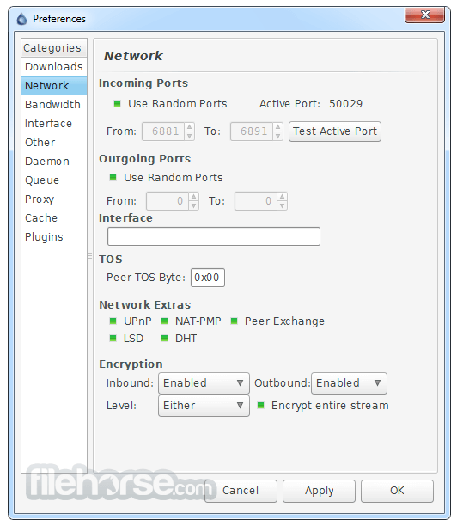Screen dimensions: 457x526
Task: Open the Inbound encryption dropdown
Action: pyautogui.click(x=204, y=383)
